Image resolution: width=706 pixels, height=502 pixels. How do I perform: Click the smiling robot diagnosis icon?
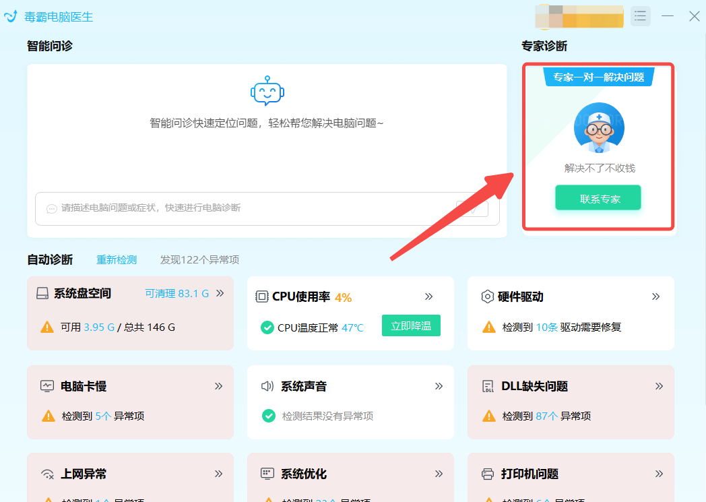point(267,92)
